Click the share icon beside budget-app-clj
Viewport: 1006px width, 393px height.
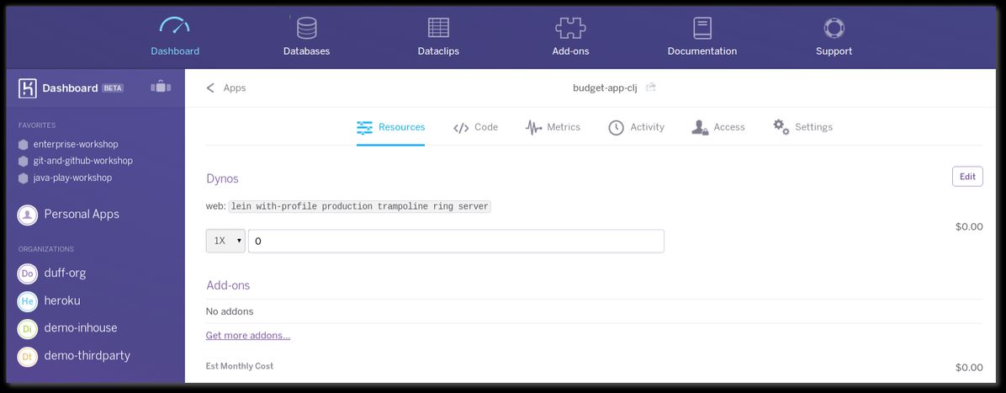[651, 88]
